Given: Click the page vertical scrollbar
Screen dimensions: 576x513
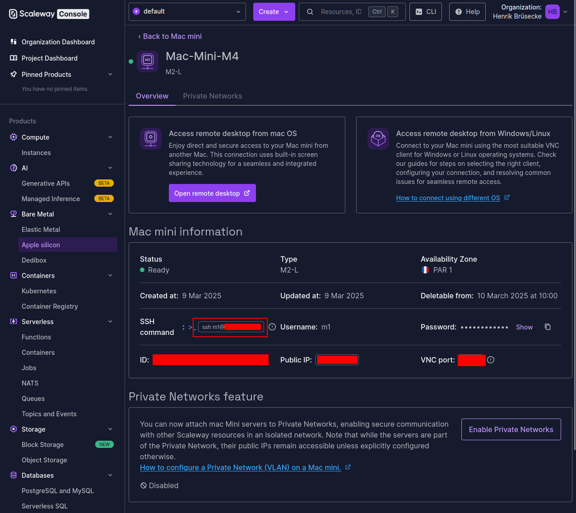Looking at the screenshot, I should click(574, 237).
